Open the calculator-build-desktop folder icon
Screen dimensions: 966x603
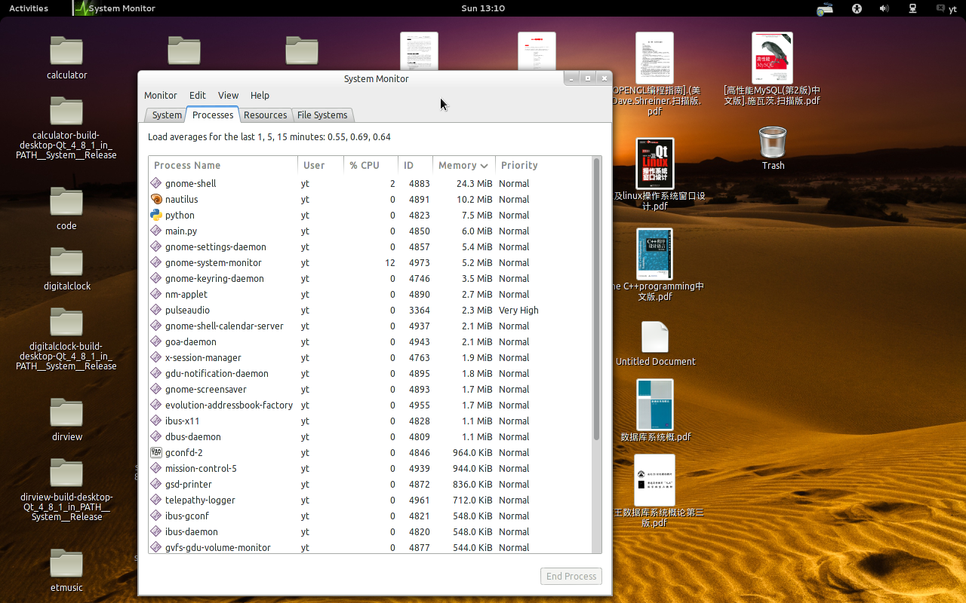click(x=66, y=111)
